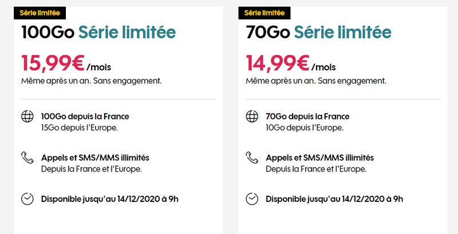458x234 pixels.
Task: Click the phone icon in the 100Go card
Action: click(x=27, y=158)
